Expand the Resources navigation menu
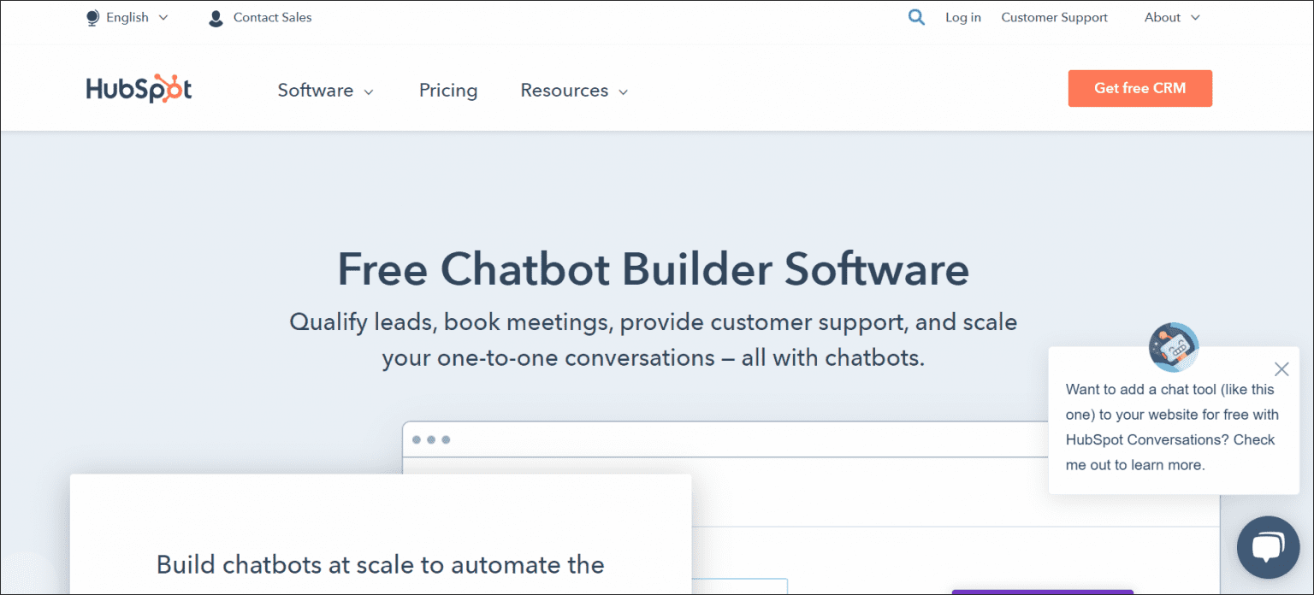This screenshot has height=595, width=1314. [565, 91]
